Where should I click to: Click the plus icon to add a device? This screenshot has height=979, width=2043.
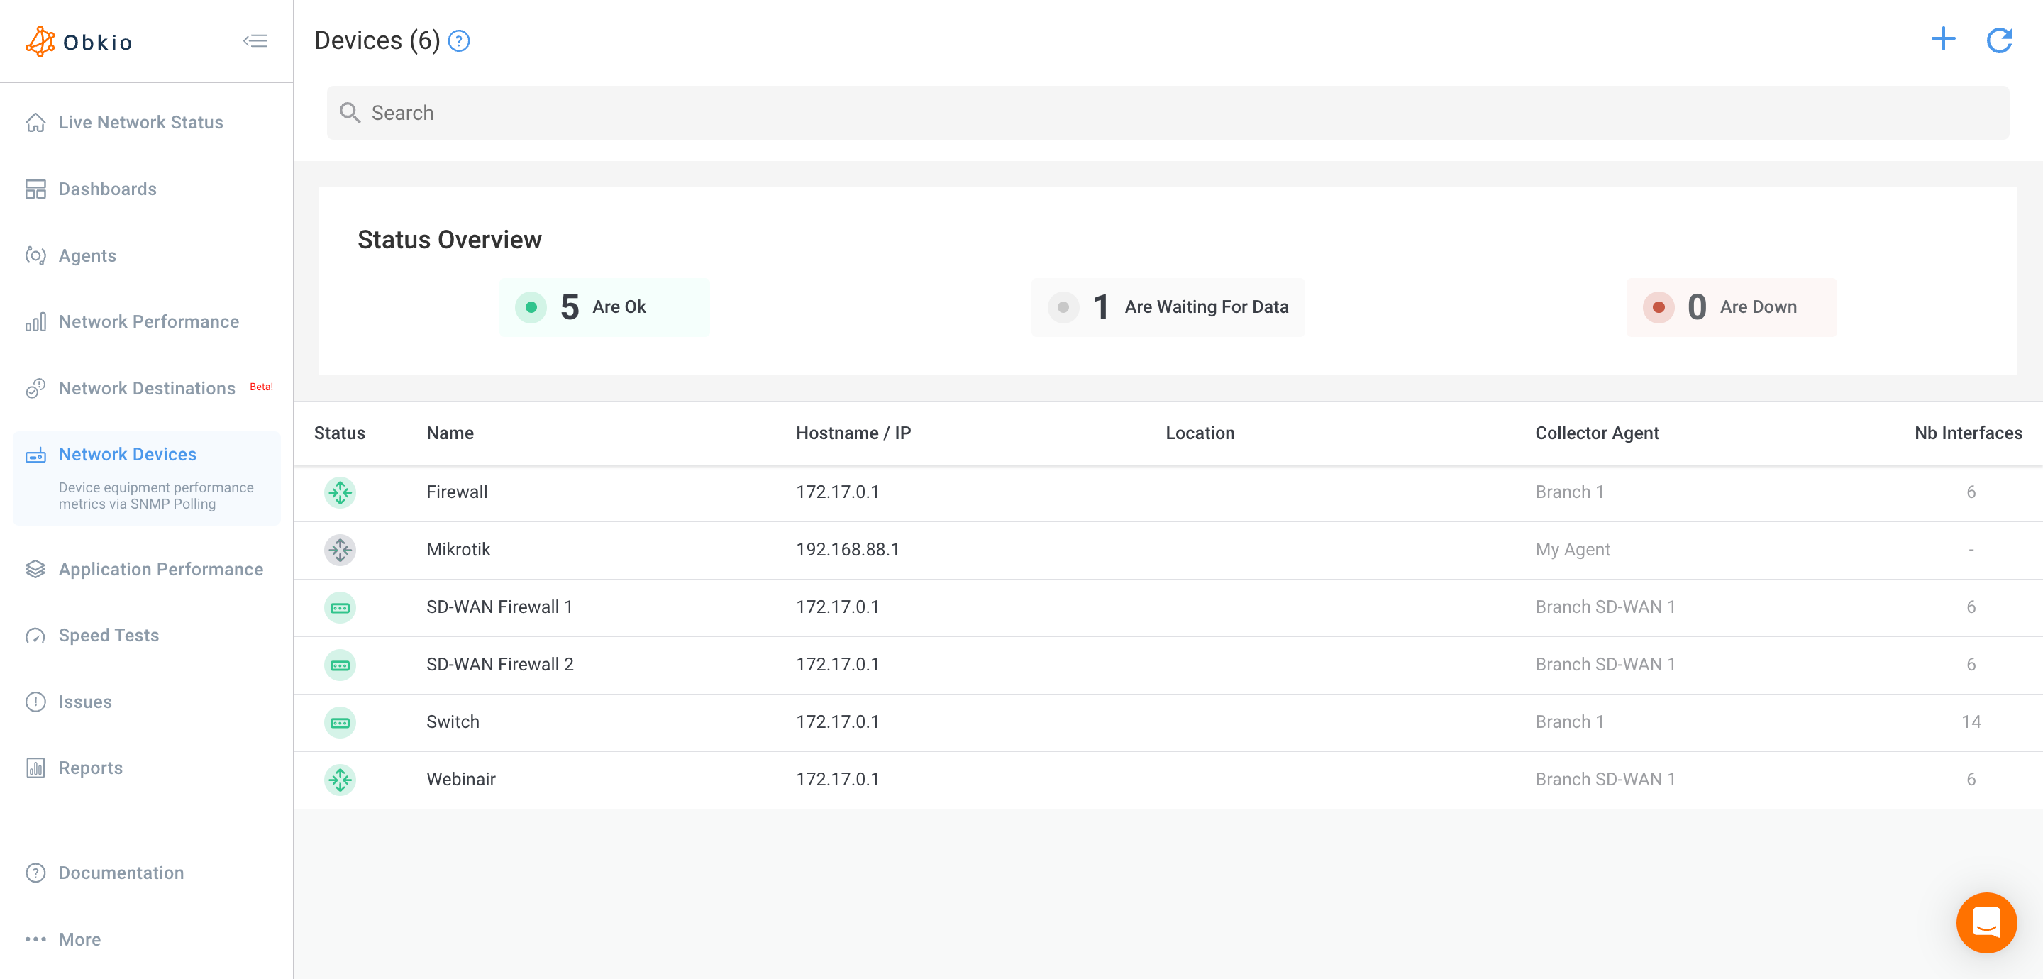tap(1943, 39)
